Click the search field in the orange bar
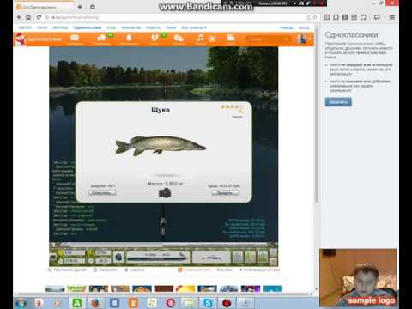412x309 pixels. tap(268, 39)
